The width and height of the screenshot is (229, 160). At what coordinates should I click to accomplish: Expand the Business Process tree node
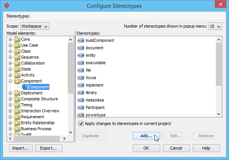[x=10, y=129]
